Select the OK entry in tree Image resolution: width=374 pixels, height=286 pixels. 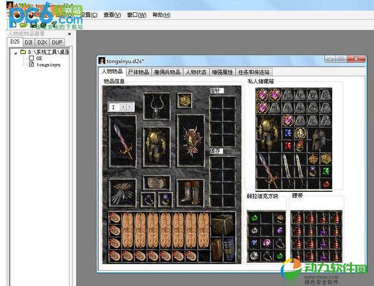39,58
